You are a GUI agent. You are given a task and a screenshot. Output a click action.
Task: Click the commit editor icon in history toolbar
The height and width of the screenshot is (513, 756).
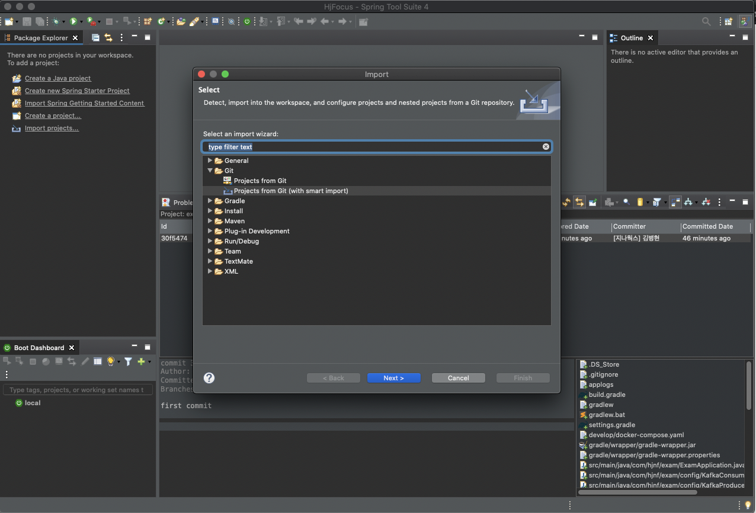(x=593, y=202)
